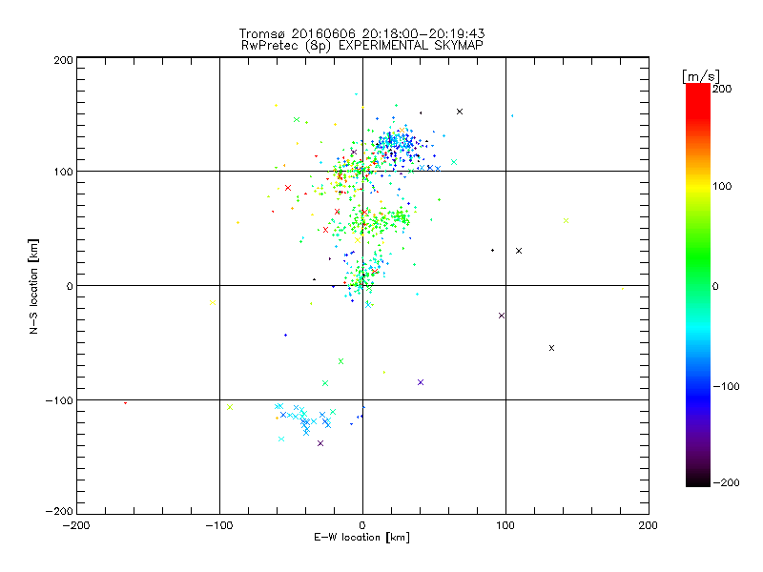The width and height of the screenshot is (763, 572).
Task: Click the x-axis tick label '-100'
Action: click(219, 526)
